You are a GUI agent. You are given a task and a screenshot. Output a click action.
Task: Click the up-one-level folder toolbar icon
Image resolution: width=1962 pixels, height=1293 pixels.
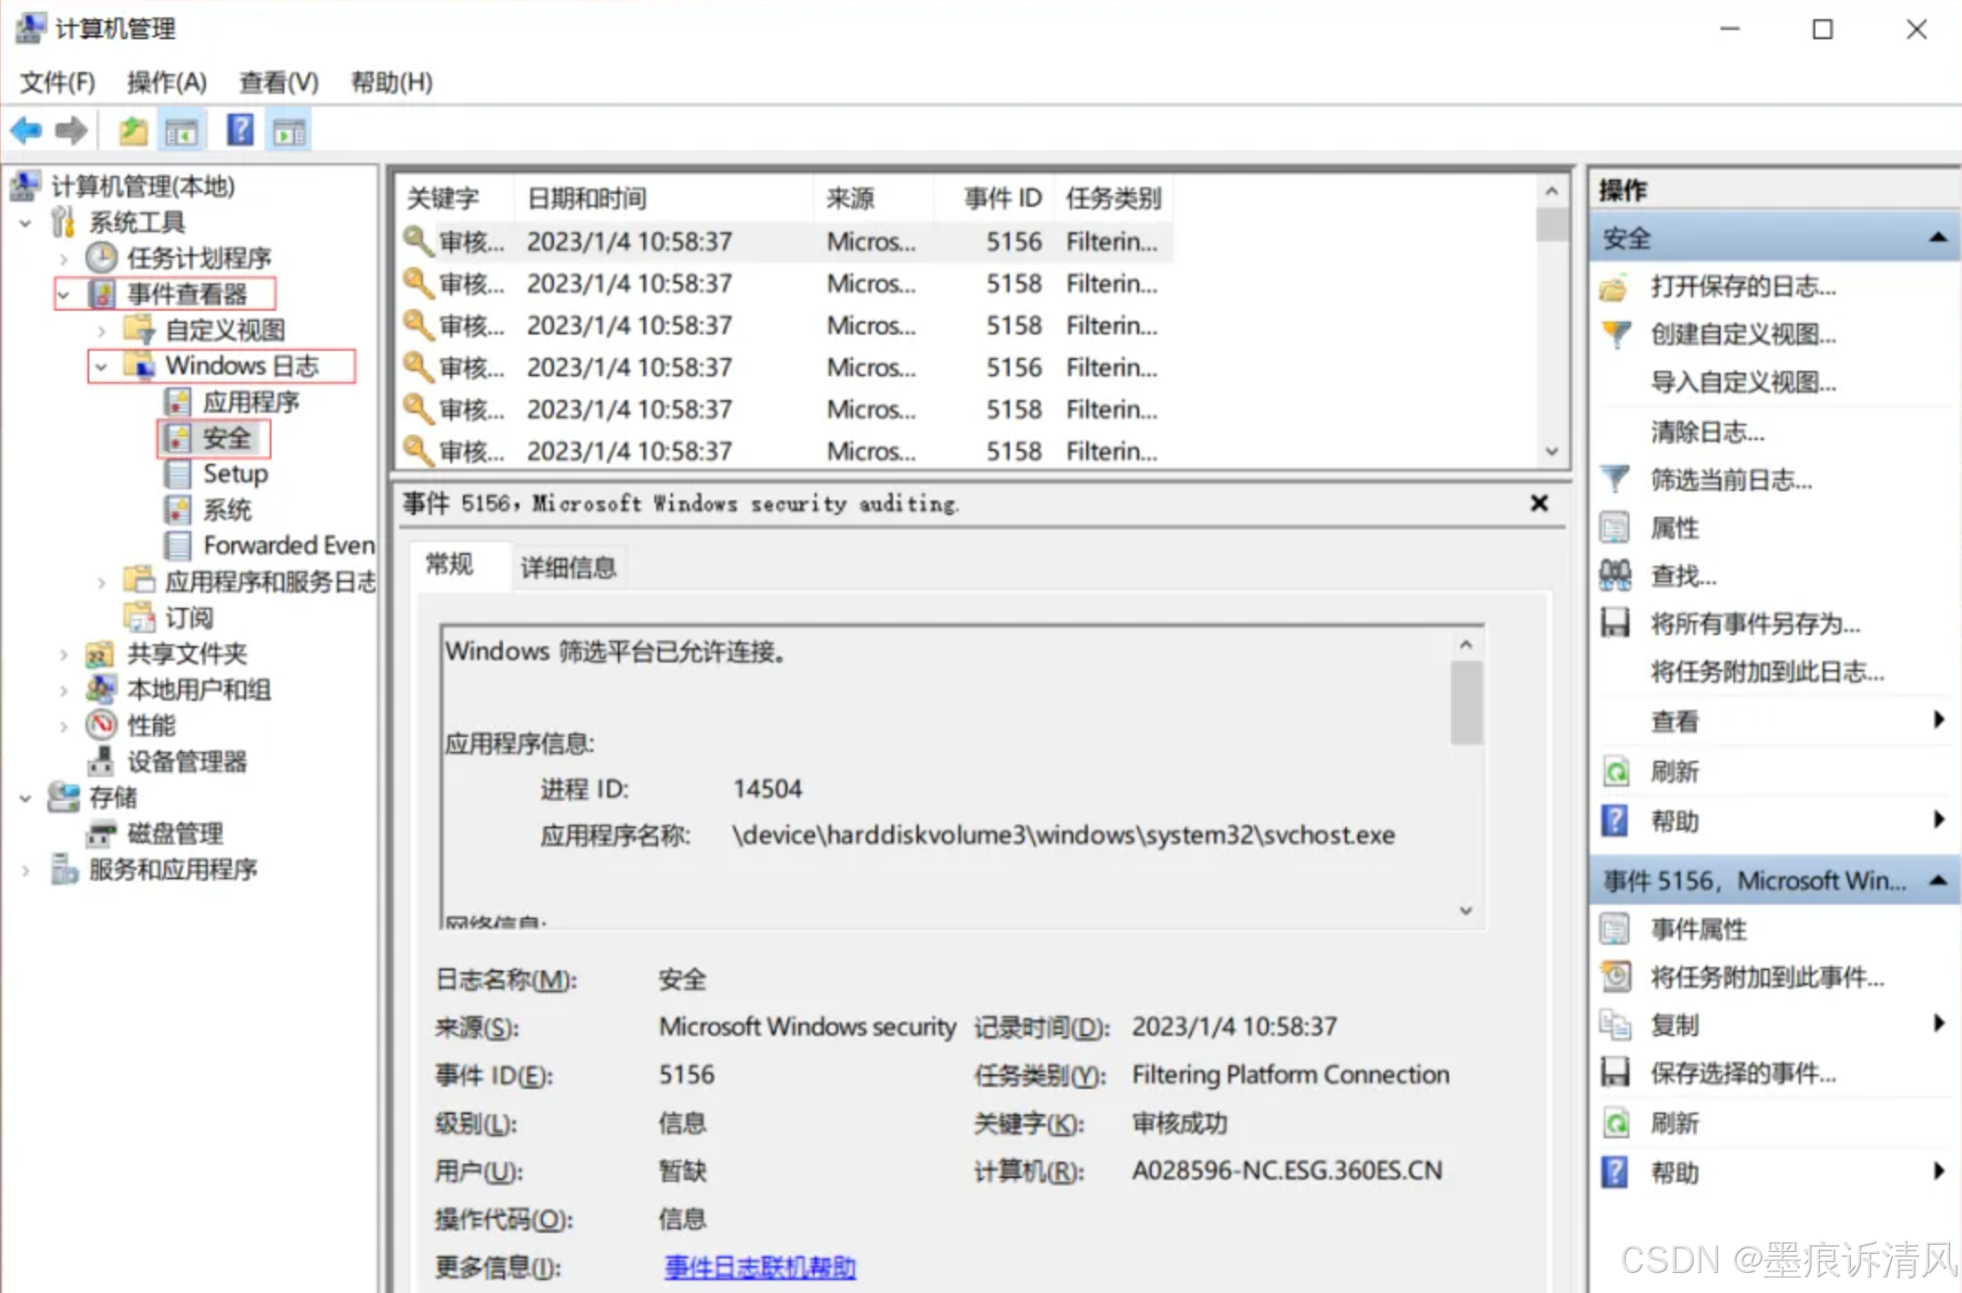(133, 131)
